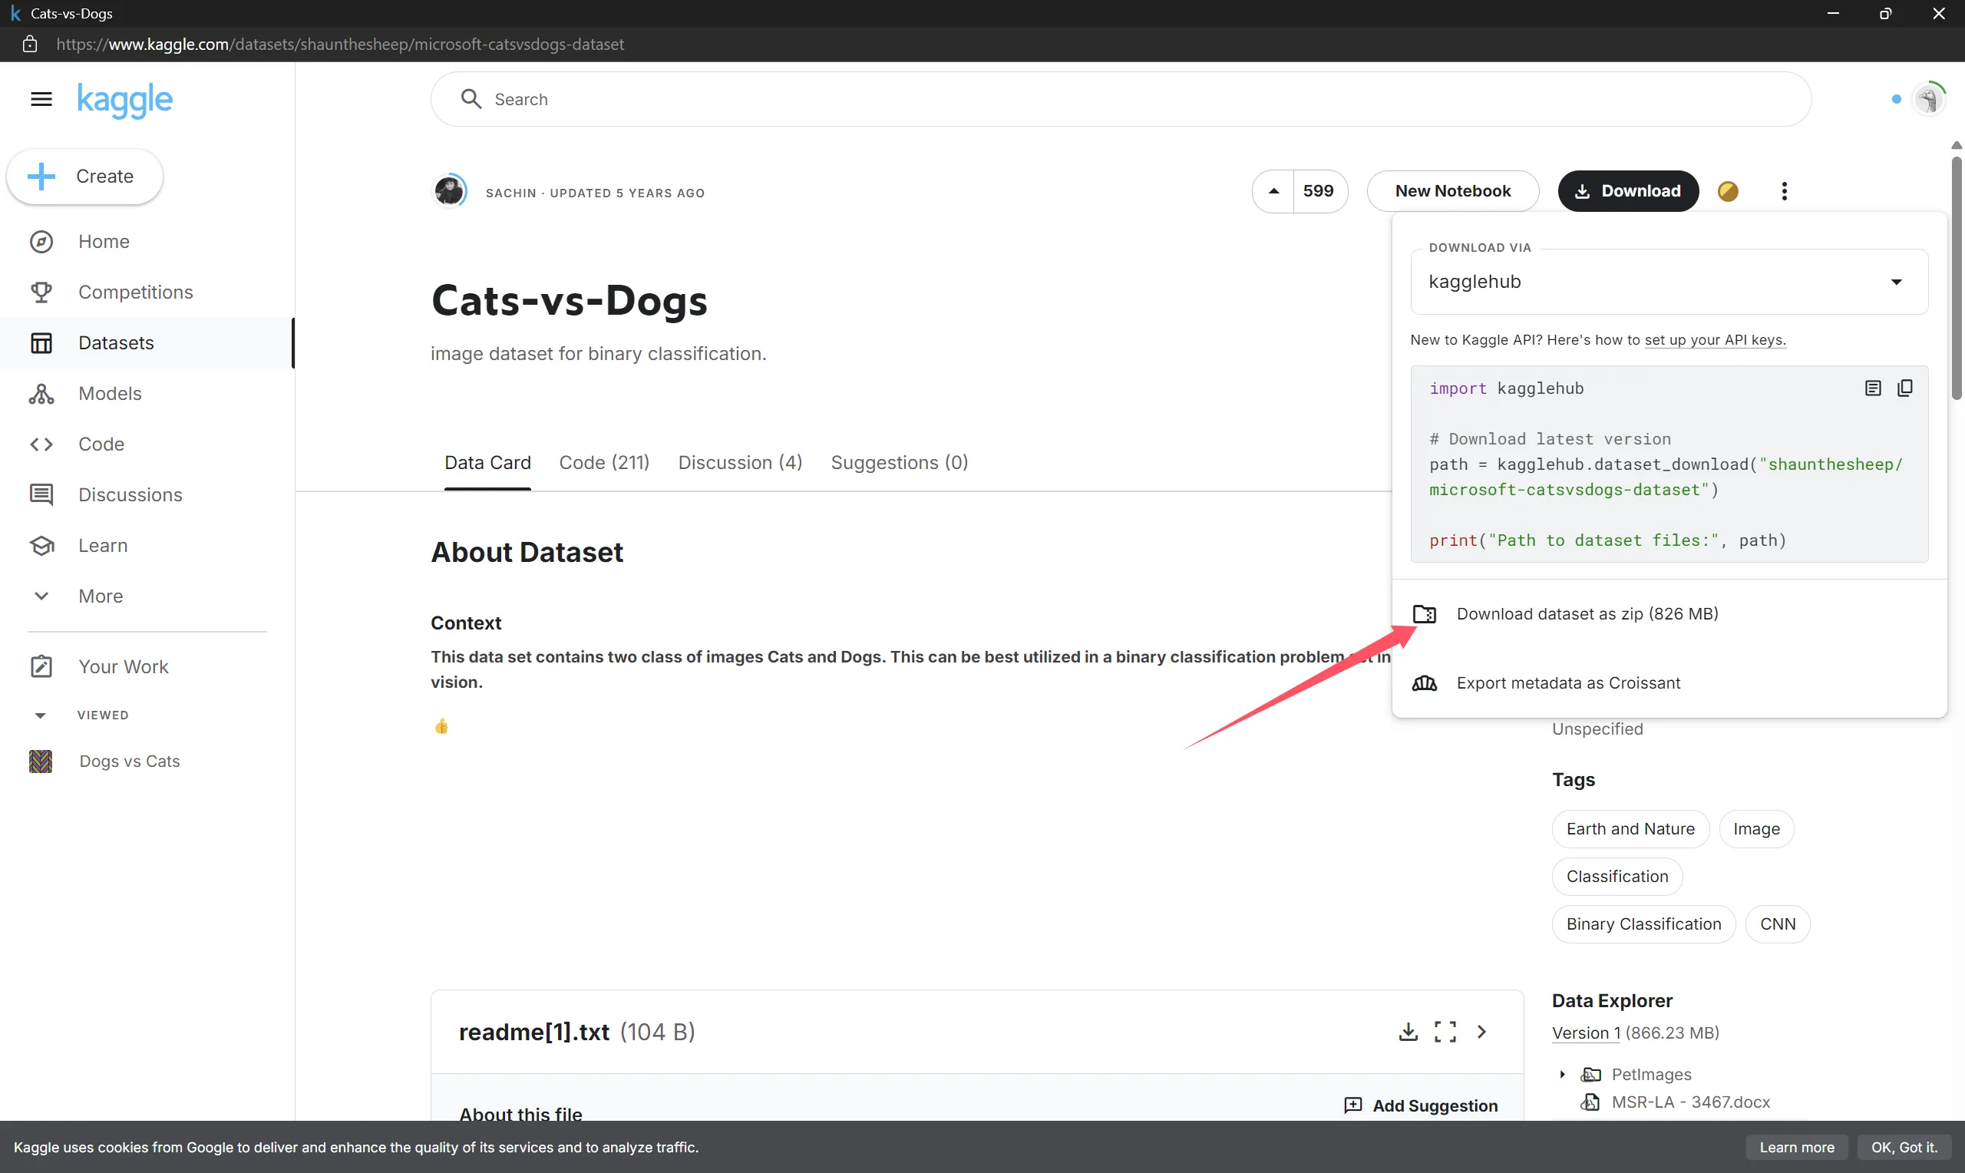Click the hamburger menu icon next to Kaggle logo
Screen dimensions: 1965x1173
[41, 99]
